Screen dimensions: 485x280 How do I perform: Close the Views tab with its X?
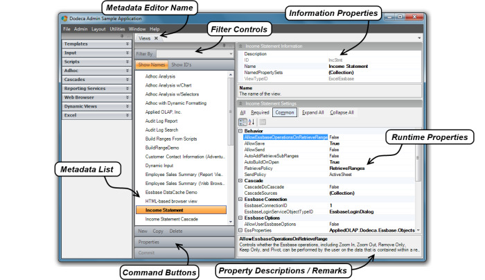pyautogui.click(x=156, y=38)
